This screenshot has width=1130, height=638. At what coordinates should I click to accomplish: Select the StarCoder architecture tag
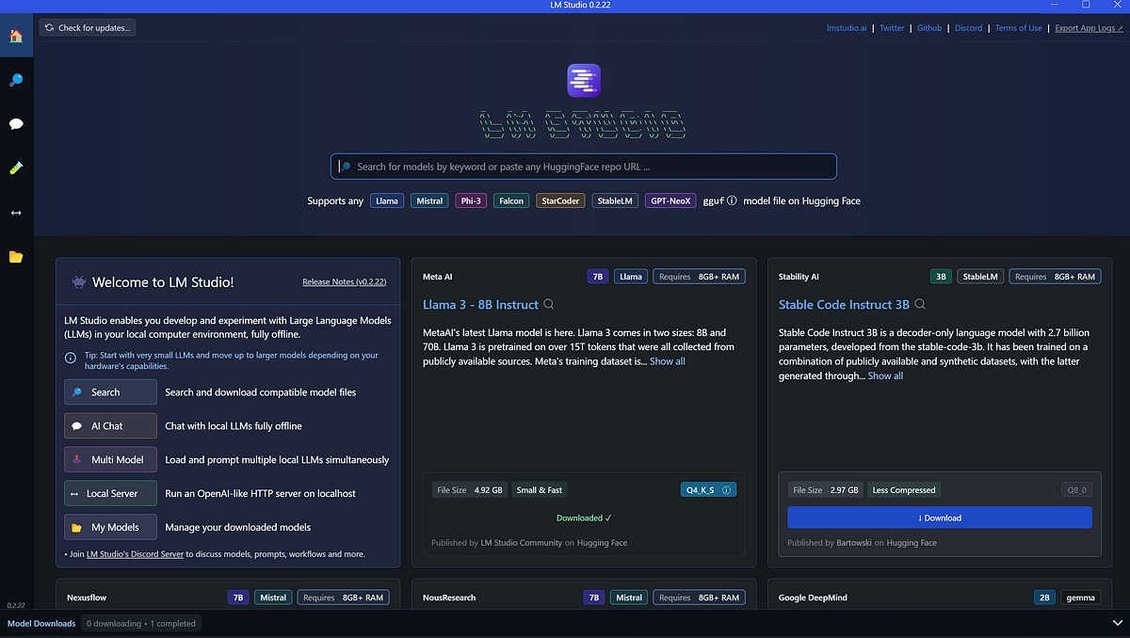click(x=560, y=200)
